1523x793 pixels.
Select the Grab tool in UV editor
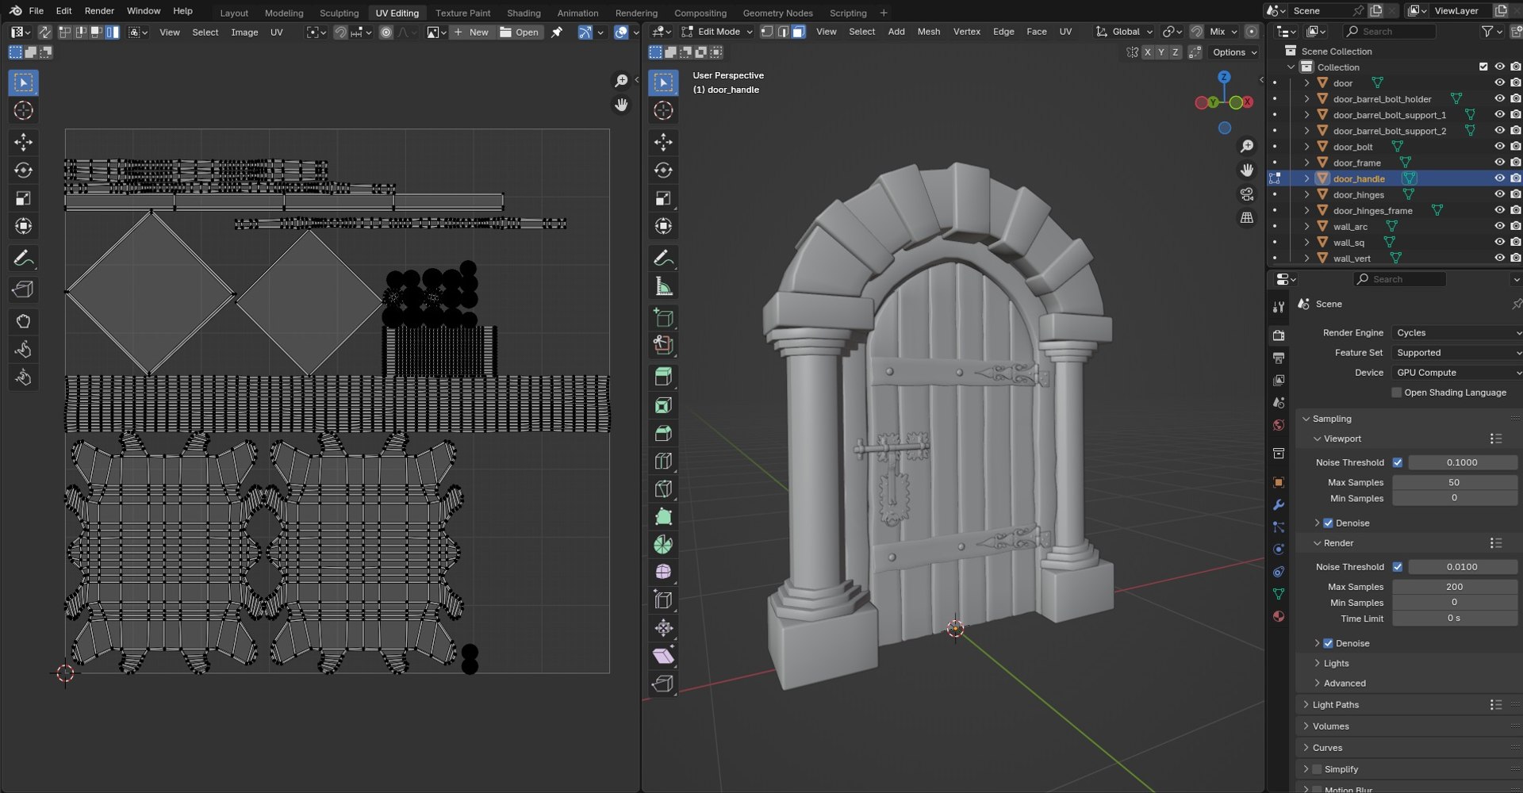pyautogui.click(x=23, y=321)
